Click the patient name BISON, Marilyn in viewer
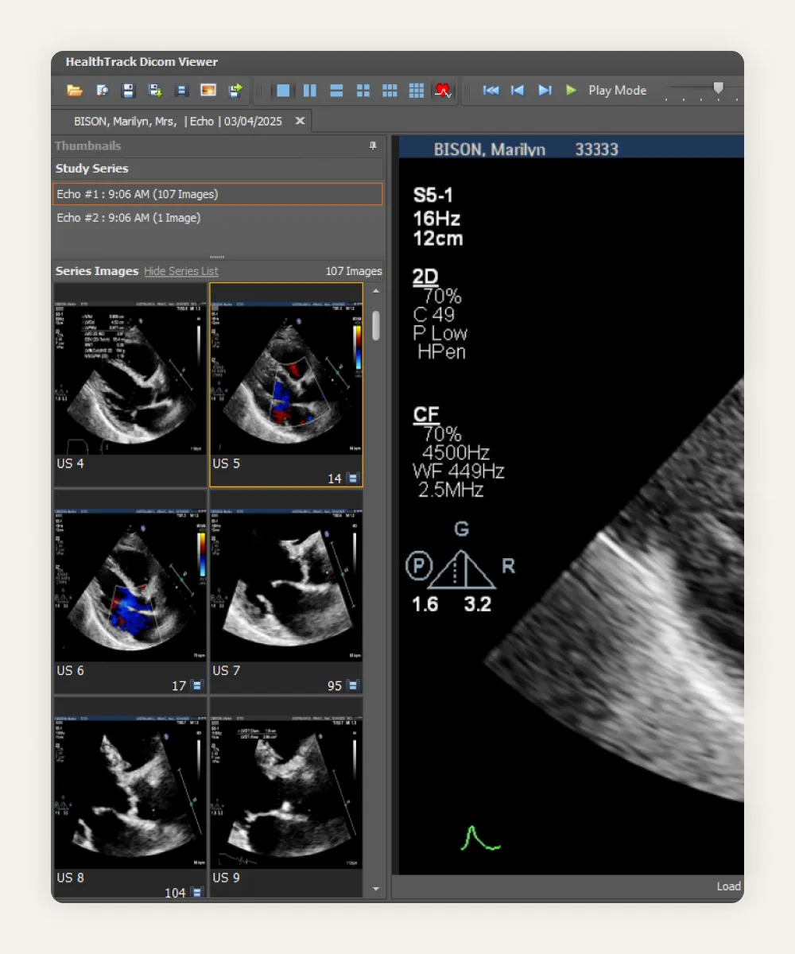This screenshot has width=795, height=954. coord(490,149)
